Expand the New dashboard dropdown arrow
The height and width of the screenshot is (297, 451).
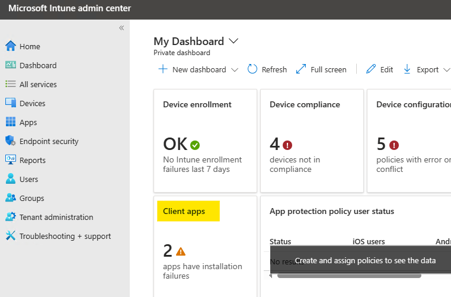click(x=235, y=69)
